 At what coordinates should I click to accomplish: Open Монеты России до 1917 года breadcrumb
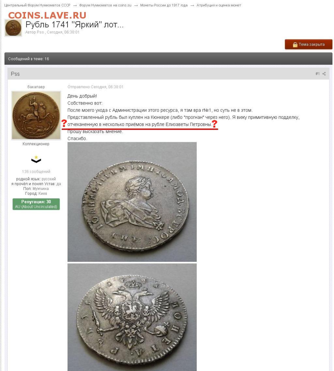164,5
